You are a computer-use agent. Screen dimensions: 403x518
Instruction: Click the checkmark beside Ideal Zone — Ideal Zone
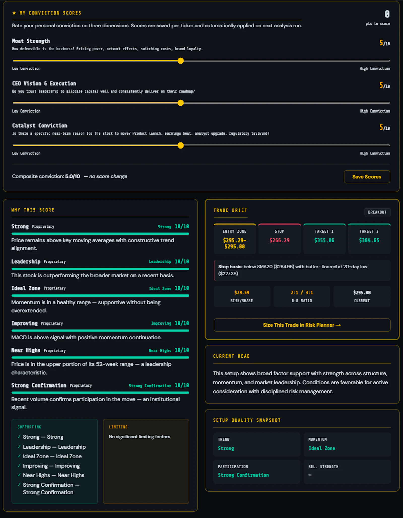pos(19,456)
